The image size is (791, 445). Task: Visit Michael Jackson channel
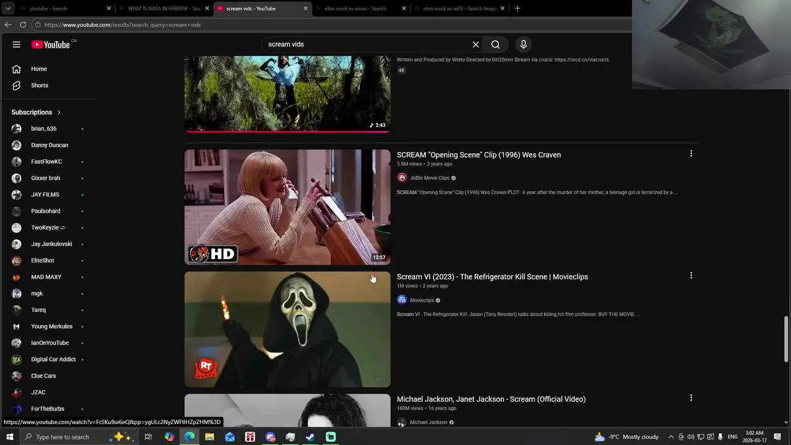pyautogui.click(x=428, y=423)
